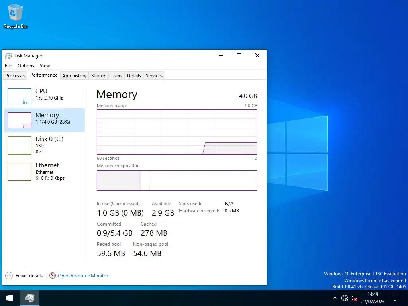The image size is (408, 306).
Task: Go to the Startup tab
Action: point(99,76)
